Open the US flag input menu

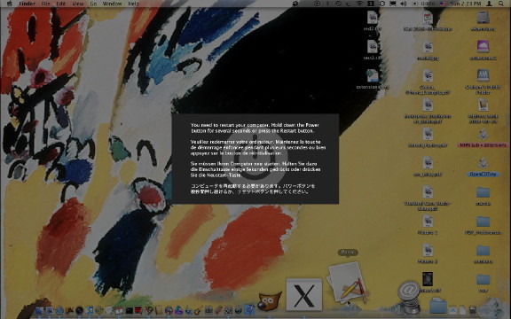click(x=444, y=4)
